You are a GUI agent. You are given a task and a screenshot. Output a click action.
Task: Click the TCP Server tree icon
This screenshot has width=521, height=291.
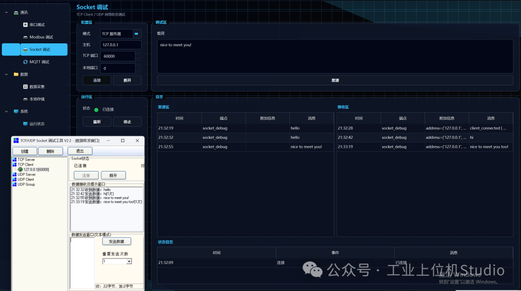tap(14, 159)
